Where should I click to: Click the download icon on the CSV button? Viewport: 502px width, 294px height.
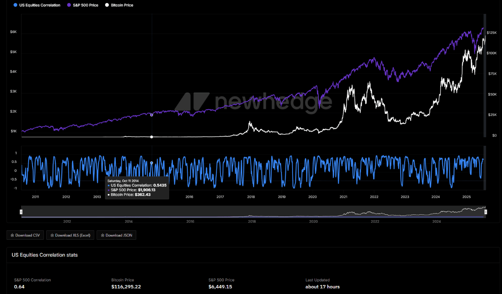[12, 235]
